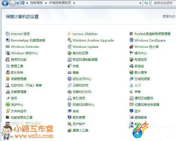
Task: Open the 用户帐户 users icon
Action: click(x=69, y=124)
